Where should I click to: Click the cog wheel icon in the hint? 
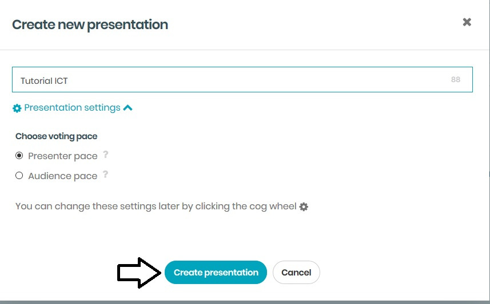pyautogui.click(x=304, y=206)
